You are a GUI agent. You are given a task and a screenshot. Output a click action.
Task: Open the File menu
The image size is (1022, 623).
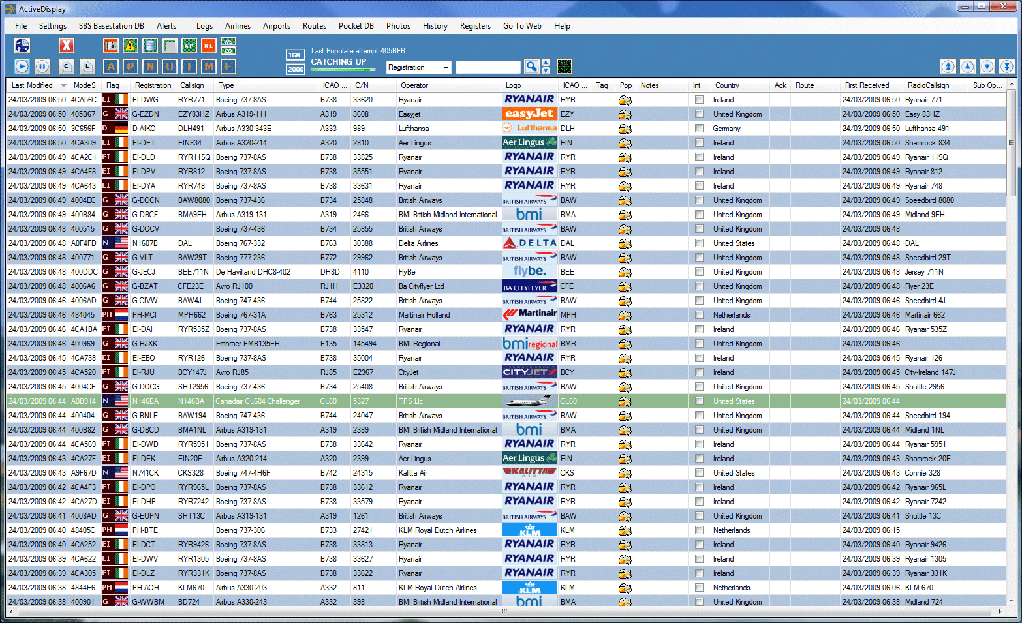click(x=21, y=26)
